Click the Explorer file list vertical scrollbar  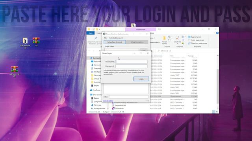point(218,86)
